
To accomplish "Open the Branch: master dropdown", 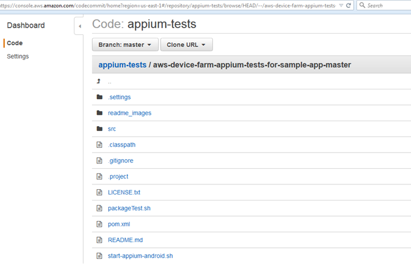I will click(x=125, y=45).
